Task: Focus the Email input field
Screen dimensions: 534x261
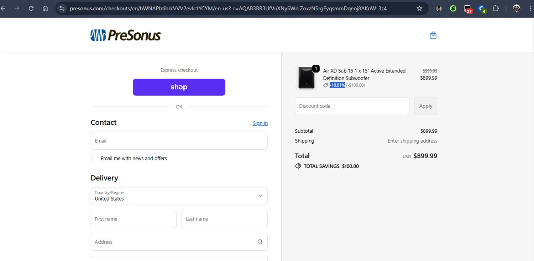Action: pos(179,141)
